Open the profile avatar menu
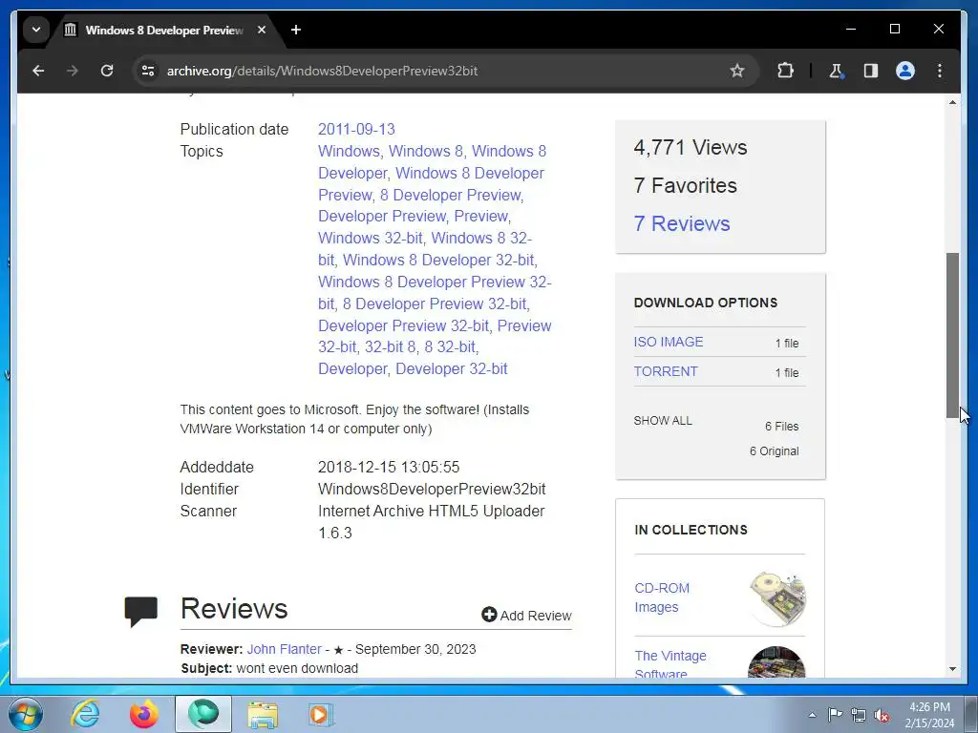Screen dimensions: 978x733 click(x=905, y=71)
